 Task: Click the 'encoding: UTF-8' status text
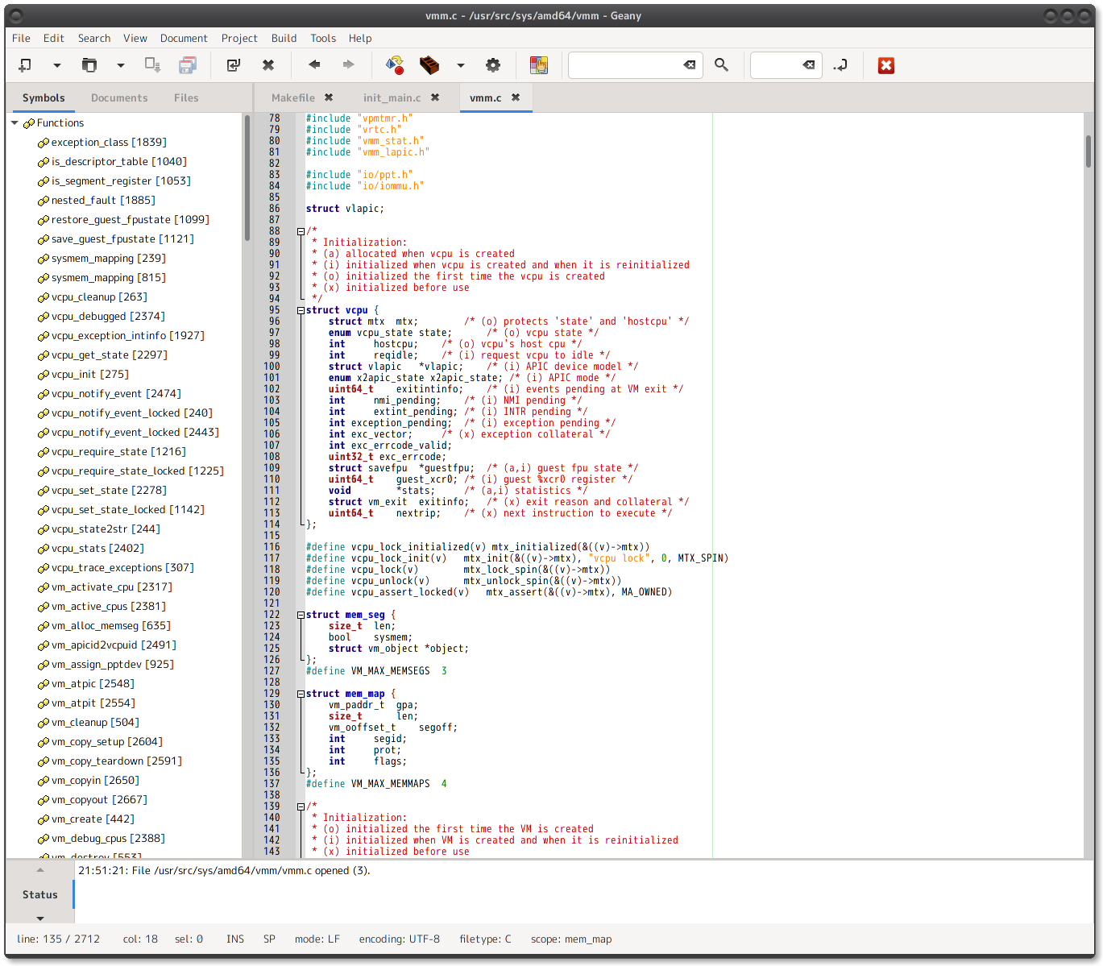point(400,939)
